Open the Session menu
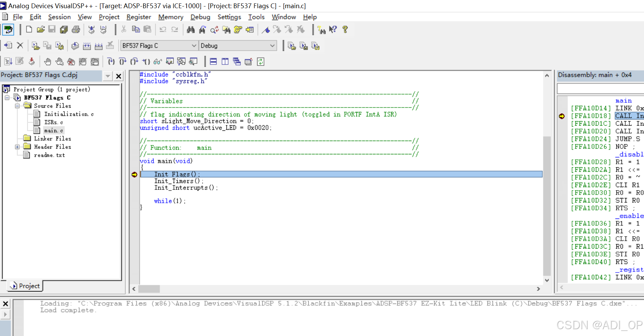 (59, 17)
